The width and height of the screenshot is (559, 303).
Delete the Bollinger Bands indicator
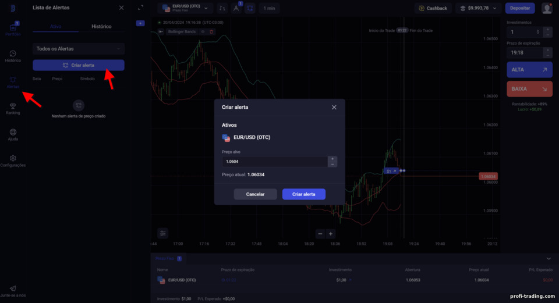click(x=211, y=31)
